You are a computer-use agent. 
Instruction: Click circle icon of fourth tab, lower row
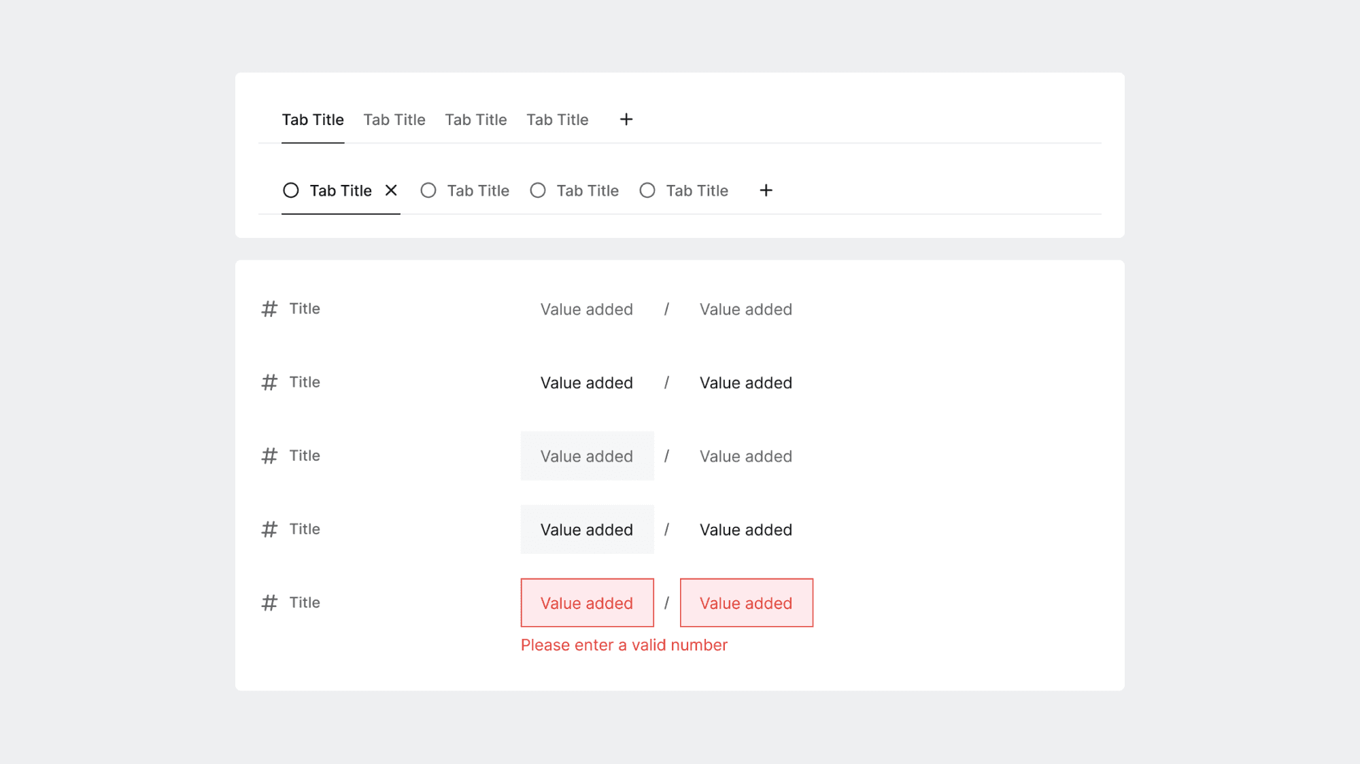pyautogui.click(x=647, y=190)
